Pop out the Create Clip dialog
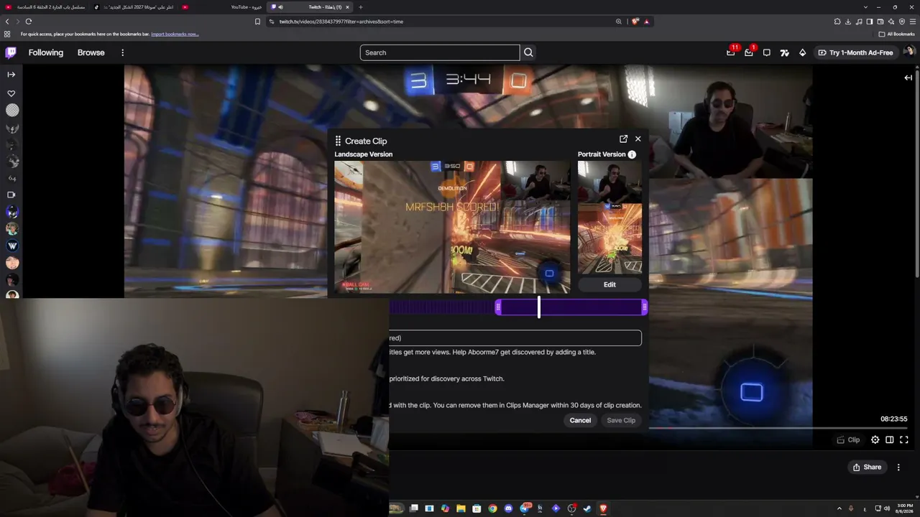The height and width of the screenshot is (517, 920). coord(623,139)
